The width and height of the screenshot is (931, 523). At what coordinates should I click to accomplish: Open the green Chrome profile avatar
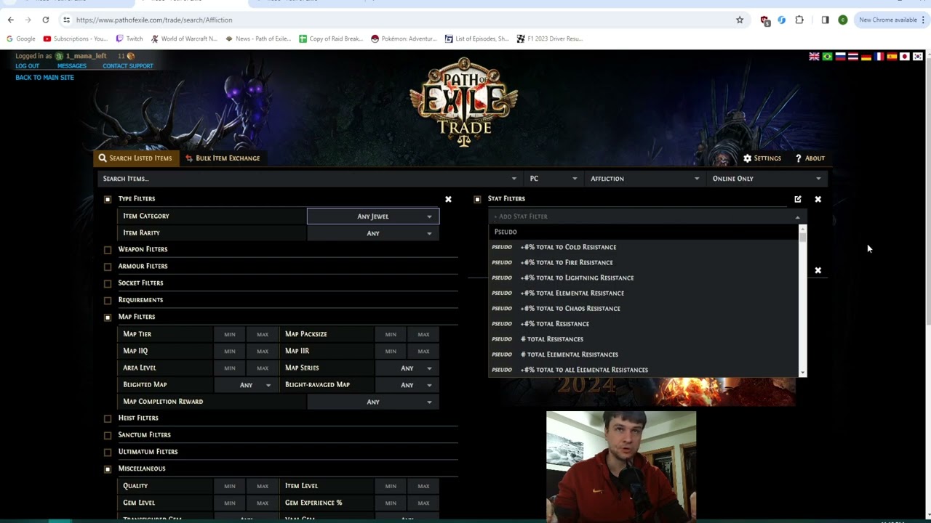pyautogui.click(x=842, y=20)
